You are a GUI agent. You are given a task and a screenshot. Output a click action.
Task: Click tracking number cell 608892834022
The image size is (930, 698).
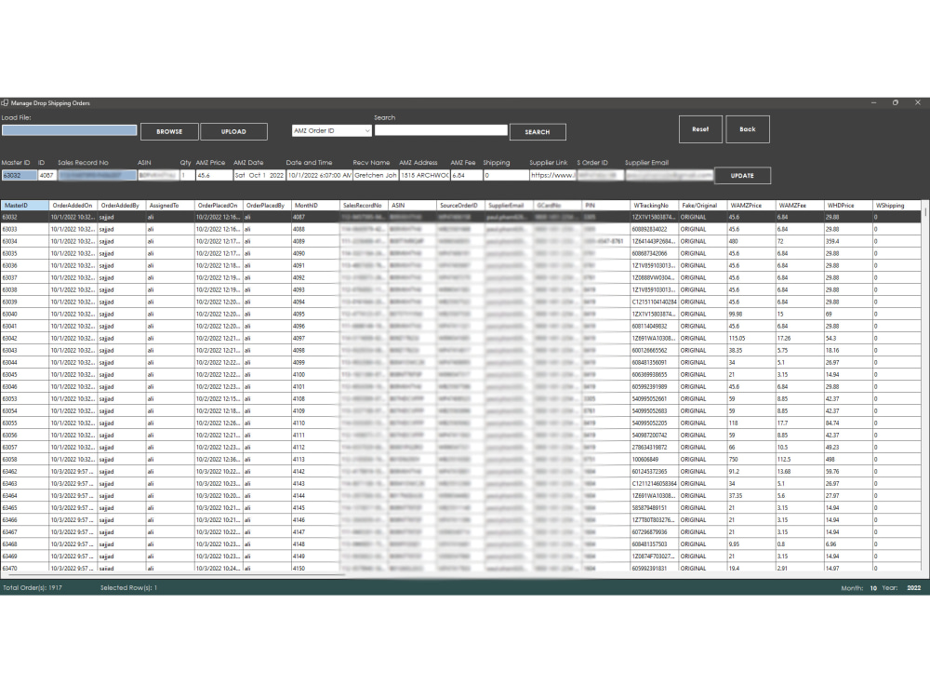click(654, 229)
